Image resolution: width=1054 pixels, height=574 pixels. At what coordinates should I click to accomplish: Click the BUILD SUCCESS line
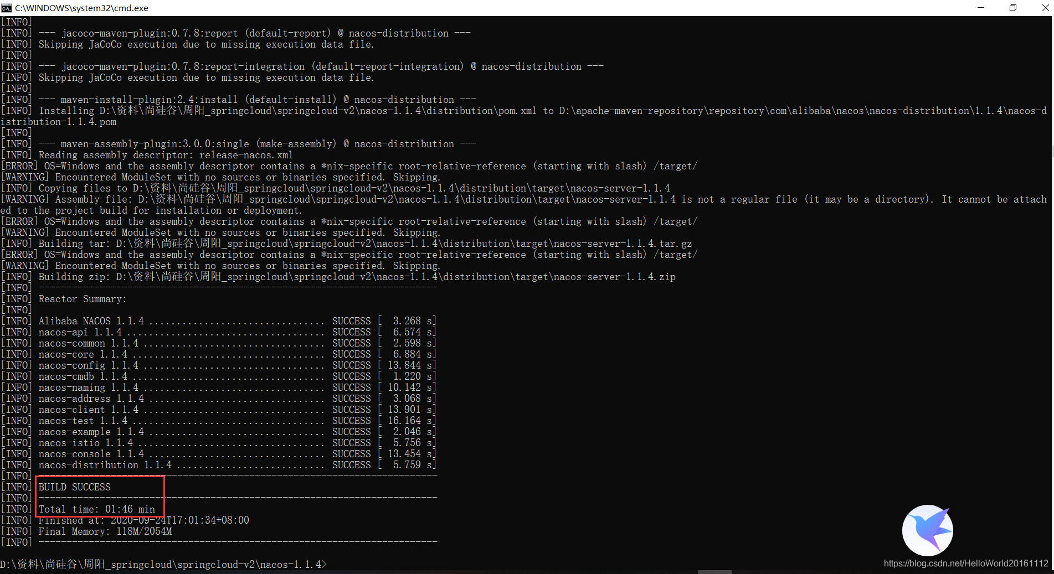coord(74,487)
